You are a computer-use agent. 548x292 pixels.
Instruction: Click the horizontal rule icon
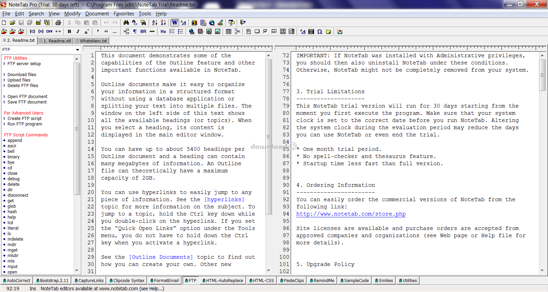152,32
